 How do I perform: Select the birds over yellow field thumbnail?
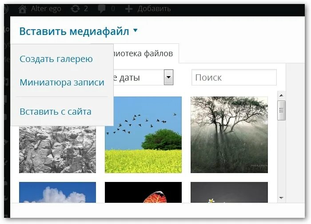[x=143, y=135]
